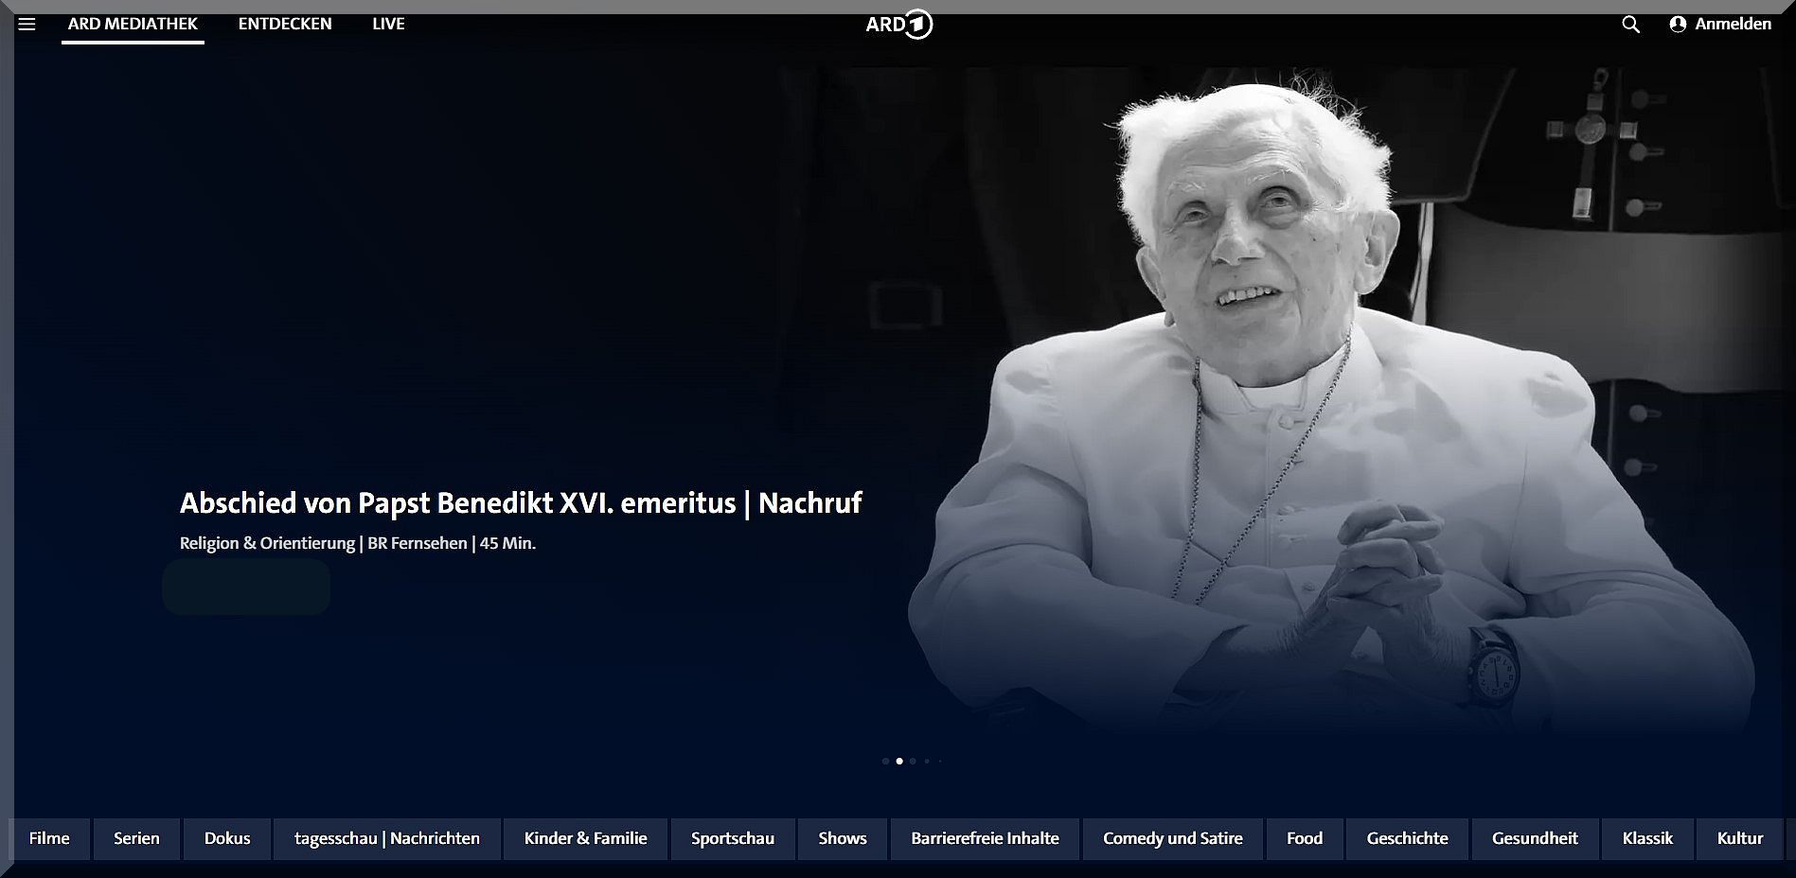Open the Kinder & Familie category
1796x878 pixels.
click(585, 838)
